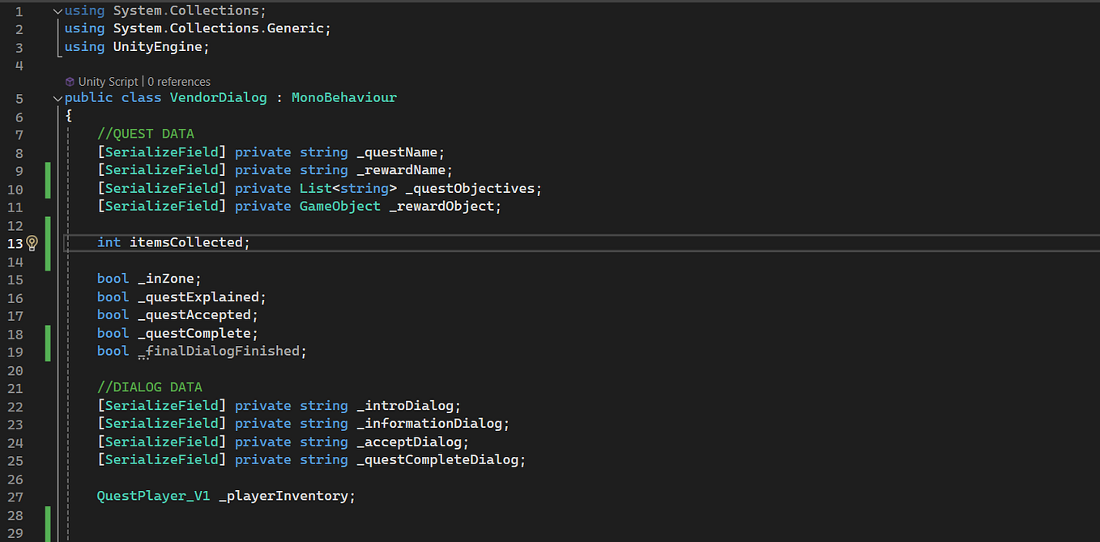The width and height of the screenshot is (1100, 542).
Task: Toggle a breakpoint next to line 27
Action: [x=8, y=495]
